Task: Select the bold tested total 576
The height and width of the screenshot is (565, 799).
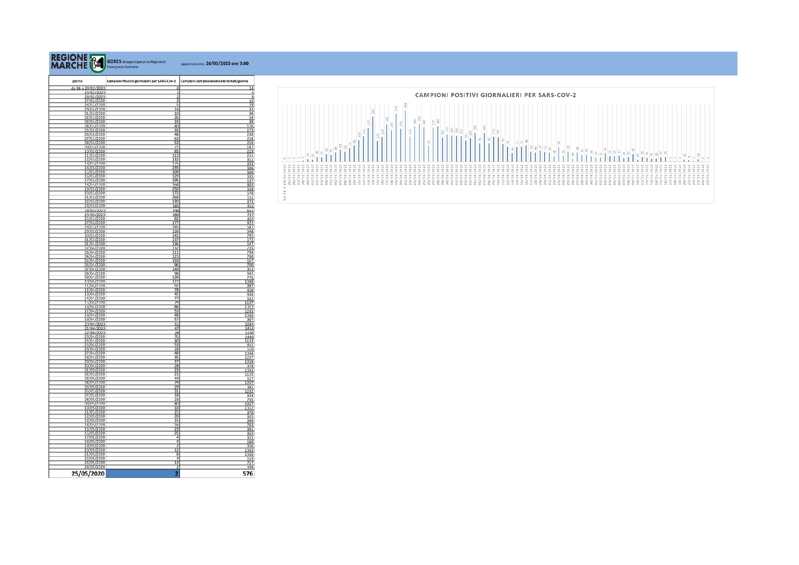Action: [x=248, y=473]
